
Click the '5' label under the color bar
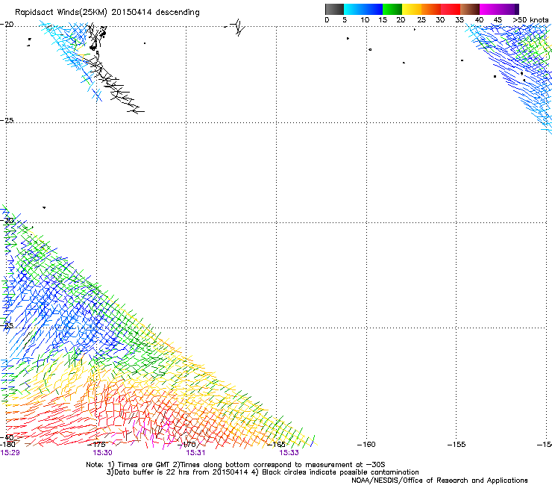pos(345,20)
